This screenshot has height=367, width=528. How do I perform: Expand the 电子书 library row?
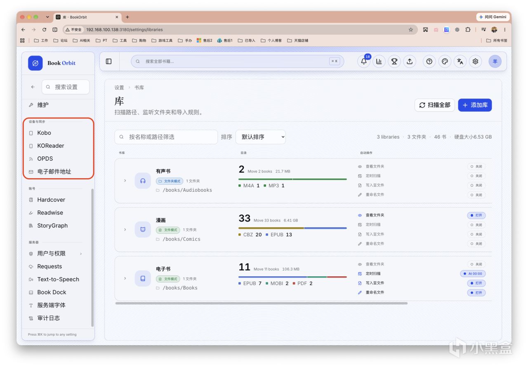click(125, 278)
